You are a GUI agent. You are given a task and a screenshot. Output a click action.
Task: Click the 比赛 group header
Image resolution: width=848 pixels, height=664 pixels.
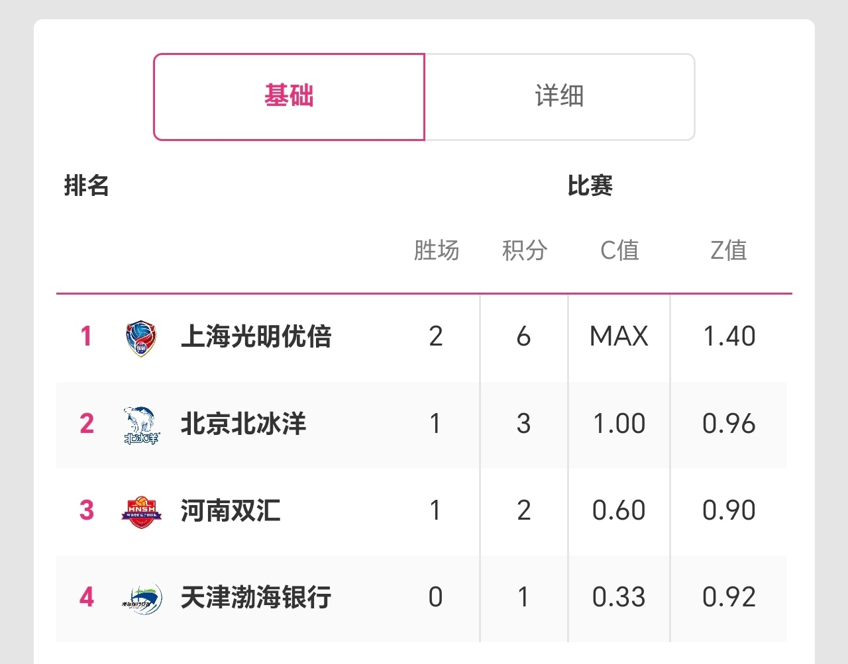(590, 185)
